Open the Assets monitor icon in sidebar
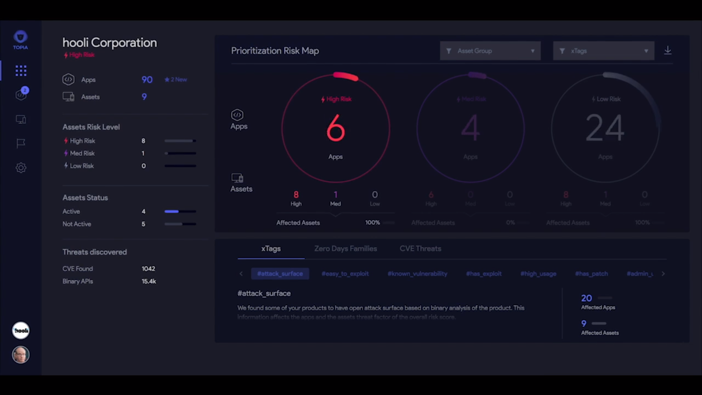Image resolution: width=702 pixels, height=395 pixels. pos(21,120)
